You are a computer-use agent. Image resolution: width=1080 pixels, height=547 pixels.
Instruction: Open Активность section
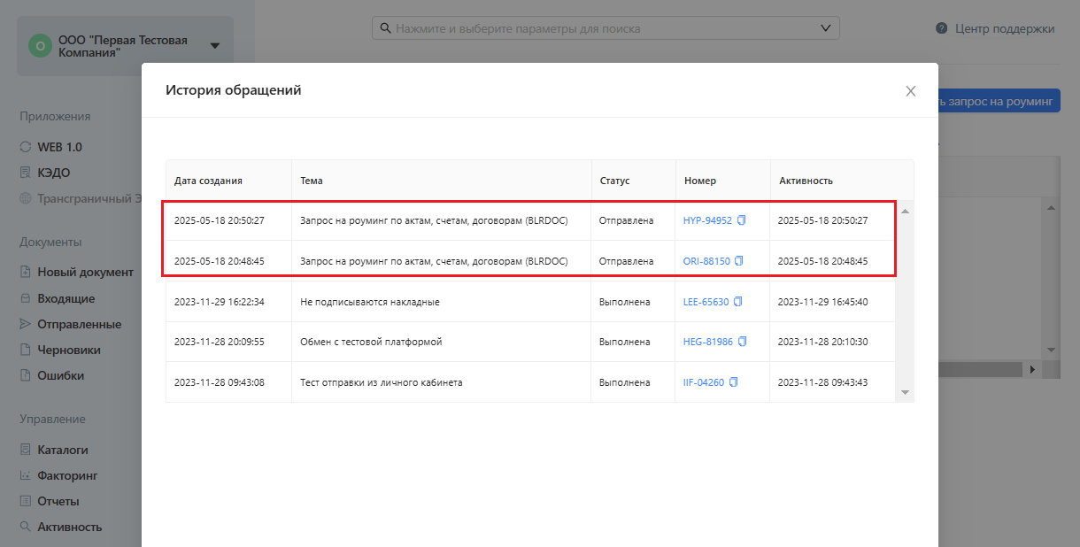click(69, 527)
